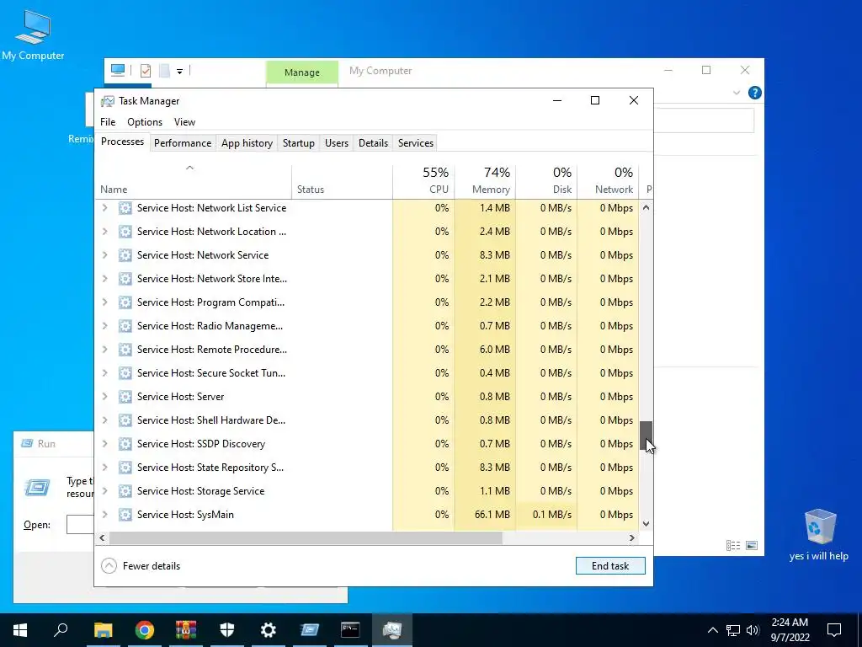Switch to Command Prompt in the taskbar
This screenshot has height=647, width=862.
[350, 630]
